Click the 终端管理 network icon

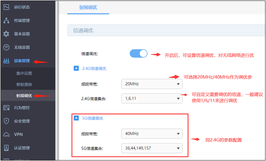click(x=6, y=20)
